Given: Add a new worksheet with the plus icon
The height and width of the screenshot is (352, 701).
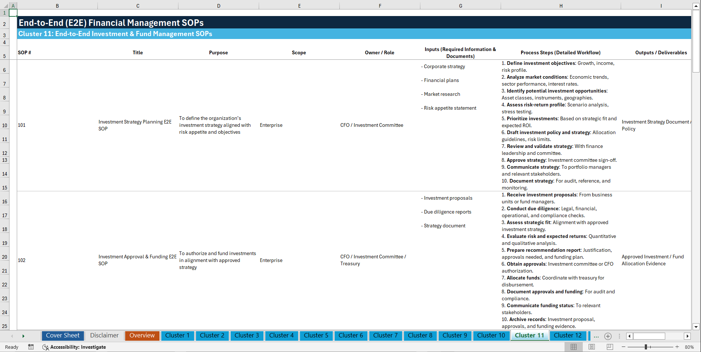Looking at the screenshot, I should coord(608,336).
